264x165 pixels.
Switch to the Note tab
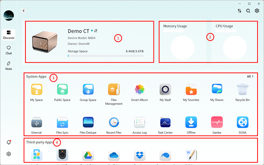point(8,65)
